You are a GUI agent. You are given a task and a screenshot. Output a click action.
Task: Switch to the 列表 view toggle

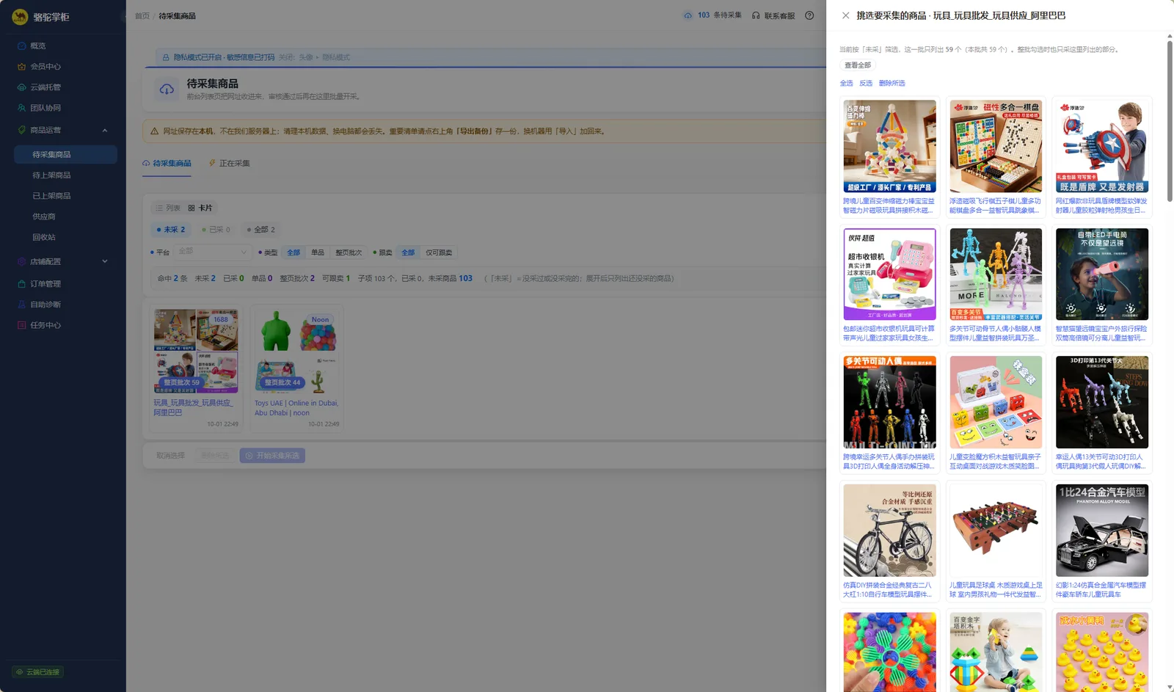[167, 208]
